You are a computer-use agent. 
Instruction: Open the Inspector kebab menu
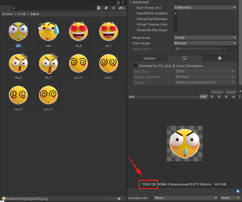click(x=123, y=2)
